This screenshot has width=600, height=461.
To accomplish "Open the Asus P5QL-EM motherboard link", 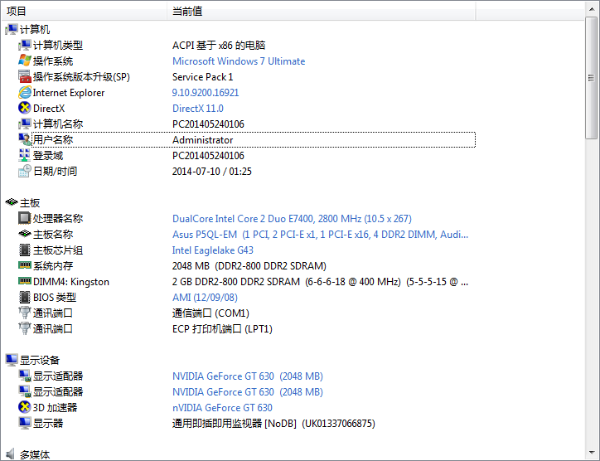I will (x=320, y=235).
